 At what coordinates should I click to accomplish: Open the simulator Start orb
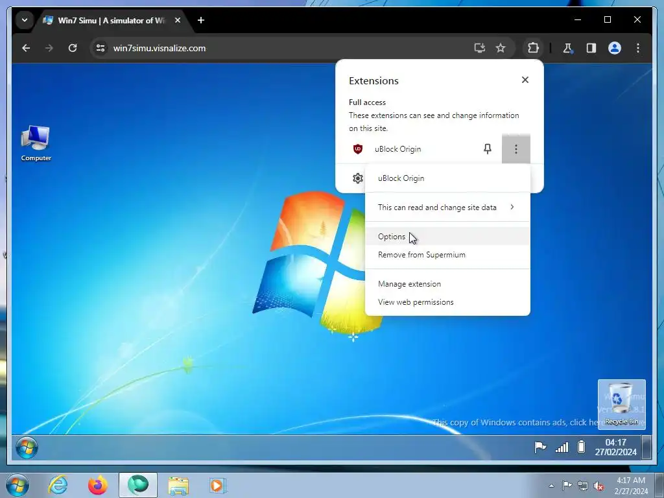coord(27,448)
